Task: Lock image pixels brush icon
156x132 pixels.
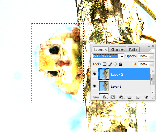Action: (x=110, y=64)
